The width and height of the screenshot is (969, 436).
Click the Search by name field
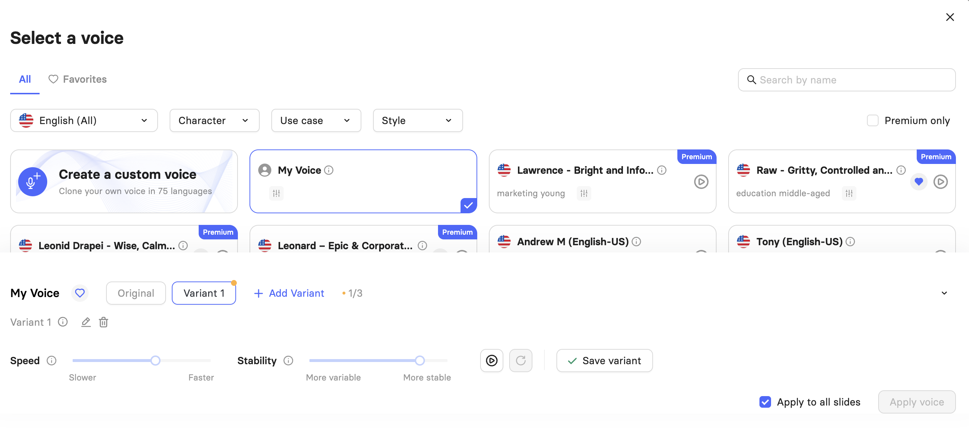pyautogui.click(x=846, y=80)
